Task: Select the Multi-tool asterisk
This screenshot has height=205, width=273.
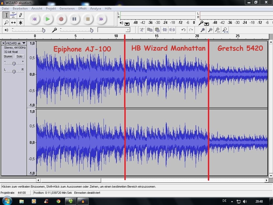Action: [20, 22]
